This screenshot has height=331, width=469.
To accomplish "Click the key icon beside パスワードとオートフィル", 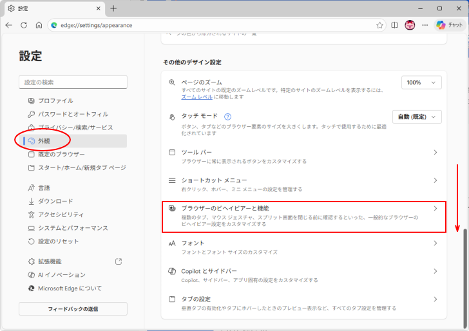I will click(x=32, y=114).
